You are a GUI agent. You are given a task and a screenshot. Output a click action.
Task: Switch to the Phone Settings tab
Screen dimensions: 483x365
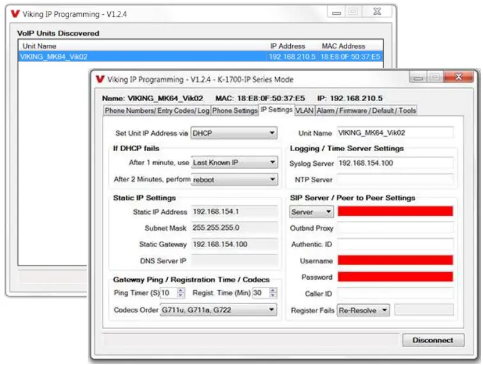tap(234, 111)
